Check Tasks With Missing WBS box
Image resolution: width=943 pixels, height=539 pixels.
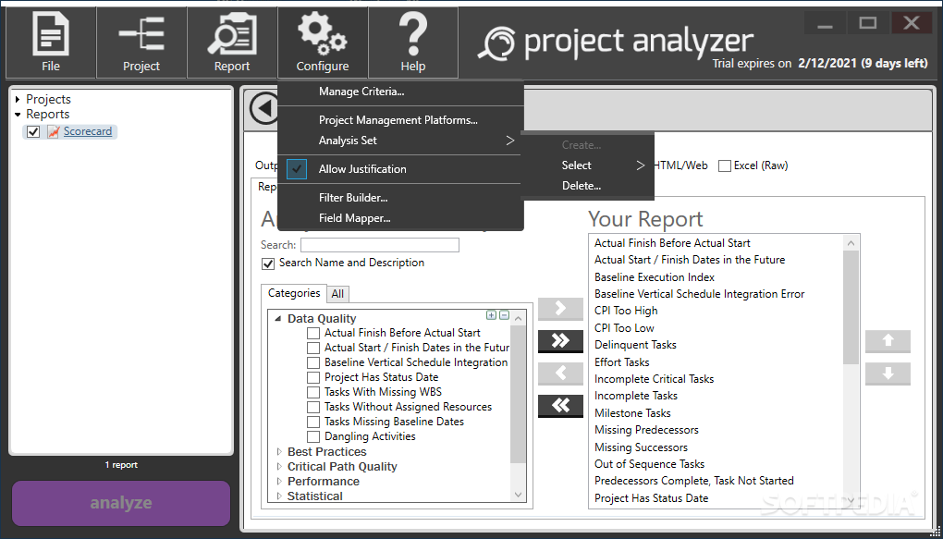pos(313,392)
